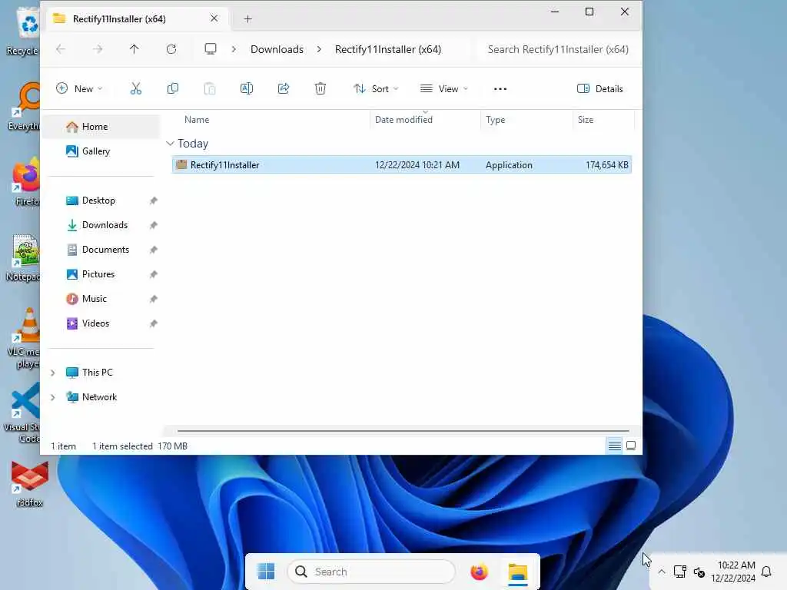Navigate to Documents in sidebar
Screen dimensions: 787x590
(x=105, y=250)
